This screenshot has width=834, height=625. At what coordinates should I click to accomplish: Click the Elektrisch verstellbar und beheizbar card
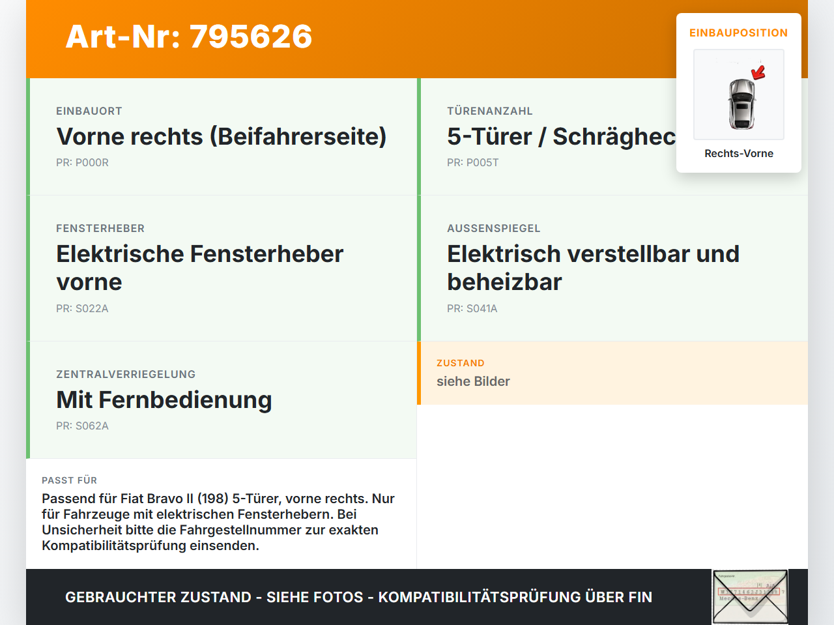(612, 269)
